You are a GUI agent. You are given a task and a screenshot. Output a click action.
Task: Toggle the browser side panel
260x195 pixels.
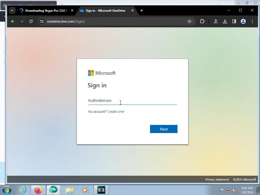[234, 21]
